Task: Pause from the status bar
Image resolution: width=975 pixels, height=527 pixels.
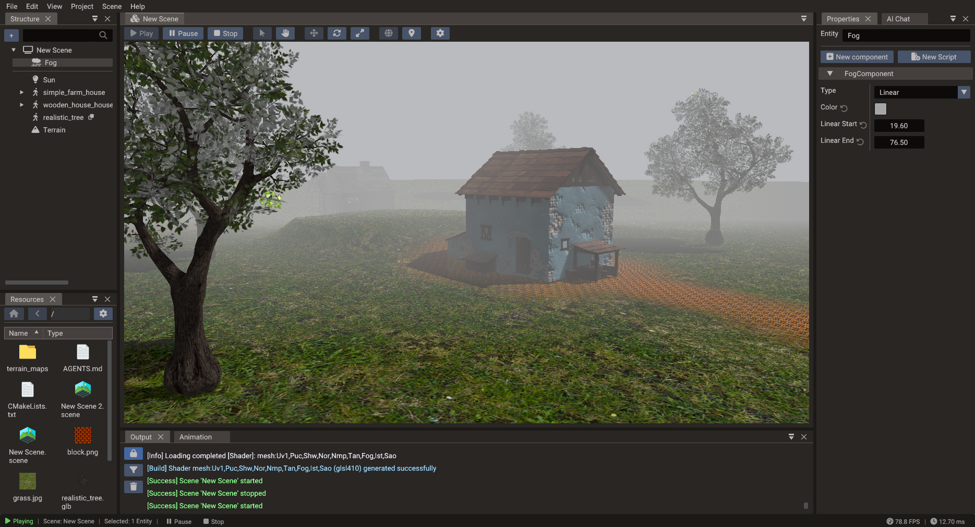Action: [x=179, y=521]
